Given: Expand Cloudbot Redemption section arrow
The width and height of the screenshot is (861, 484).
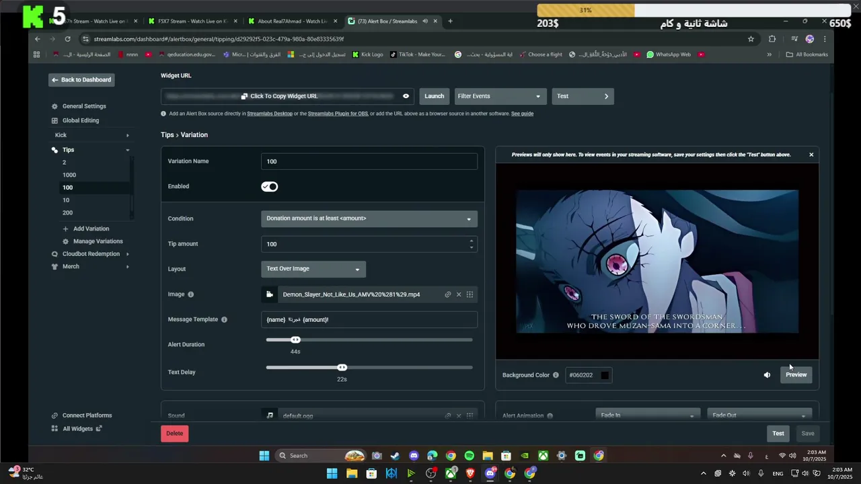Looking at the screenshot, I should [127, 254].
